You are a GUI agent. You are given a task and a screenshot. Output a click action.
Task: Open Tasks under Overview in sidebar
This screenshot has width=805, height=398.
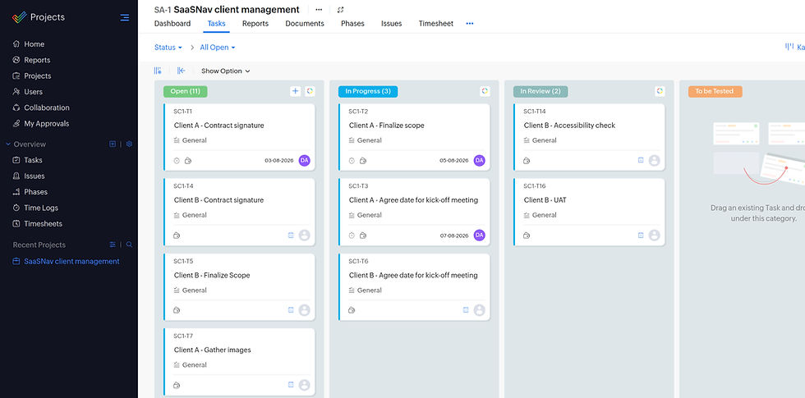(x=33, y=160)
